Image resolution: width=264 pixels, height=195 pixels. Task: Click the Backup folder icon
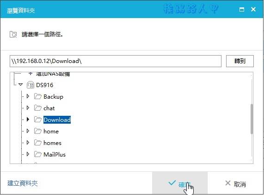point(38,96)
